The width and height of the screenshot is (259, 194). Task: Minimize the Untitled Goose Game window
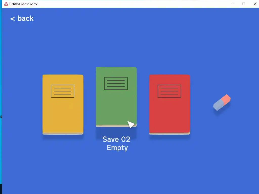point(232,4)
